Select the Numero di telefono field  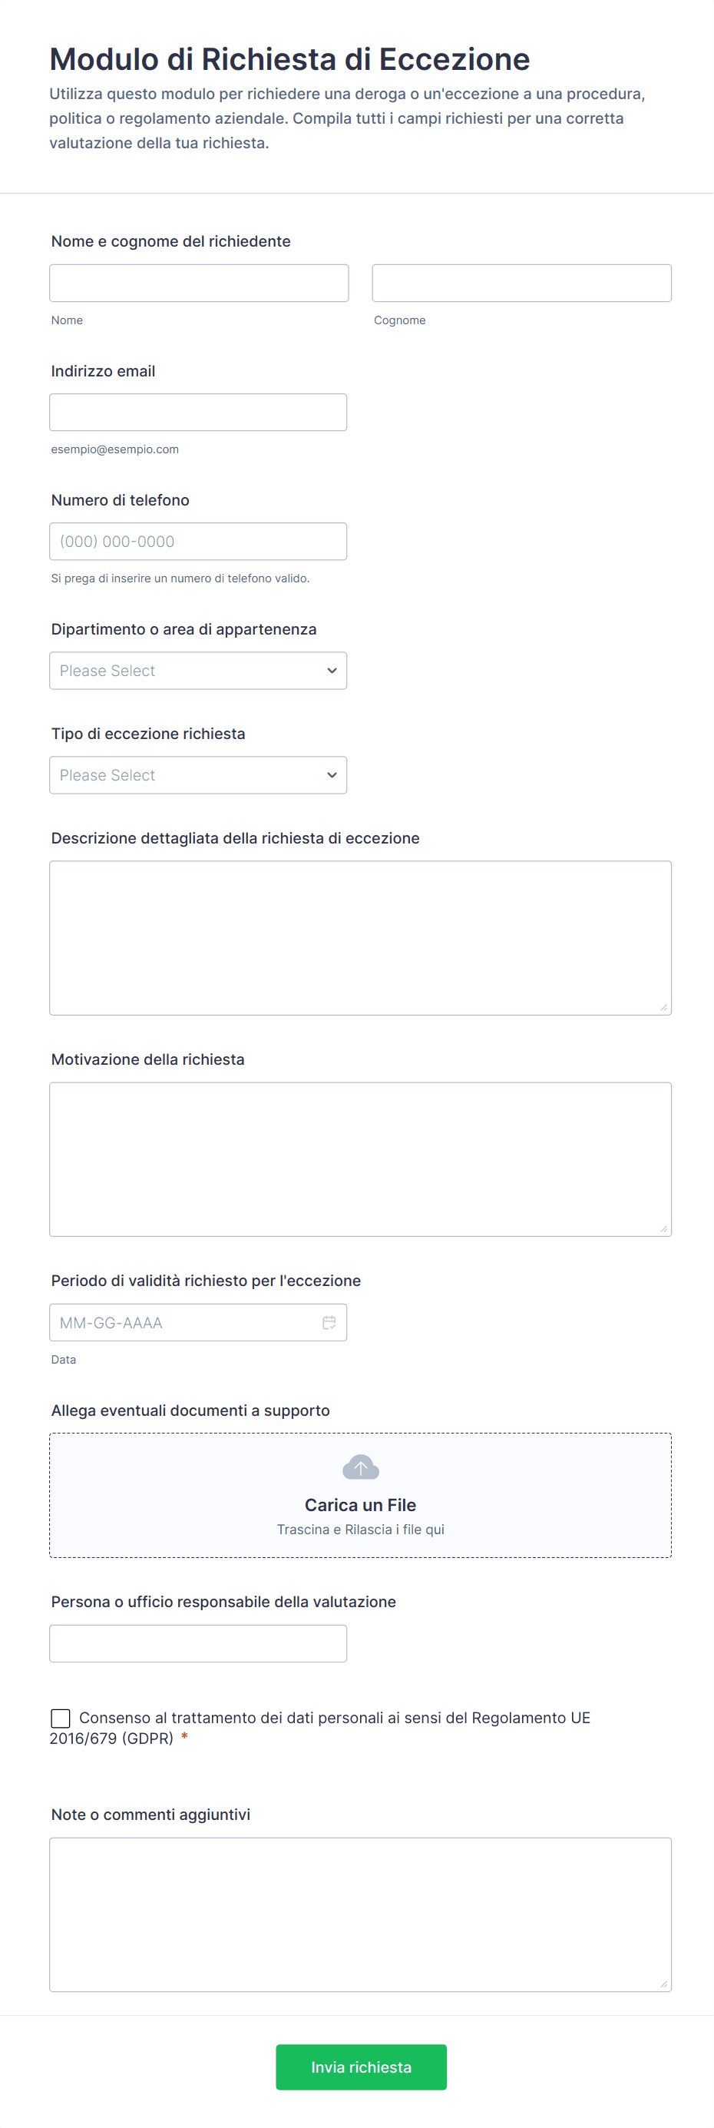[198, 542]
